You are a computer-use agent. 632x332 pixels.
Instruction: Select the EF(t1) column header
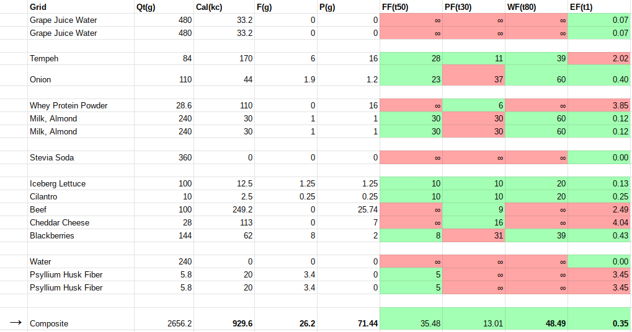[x=583, y=7]
